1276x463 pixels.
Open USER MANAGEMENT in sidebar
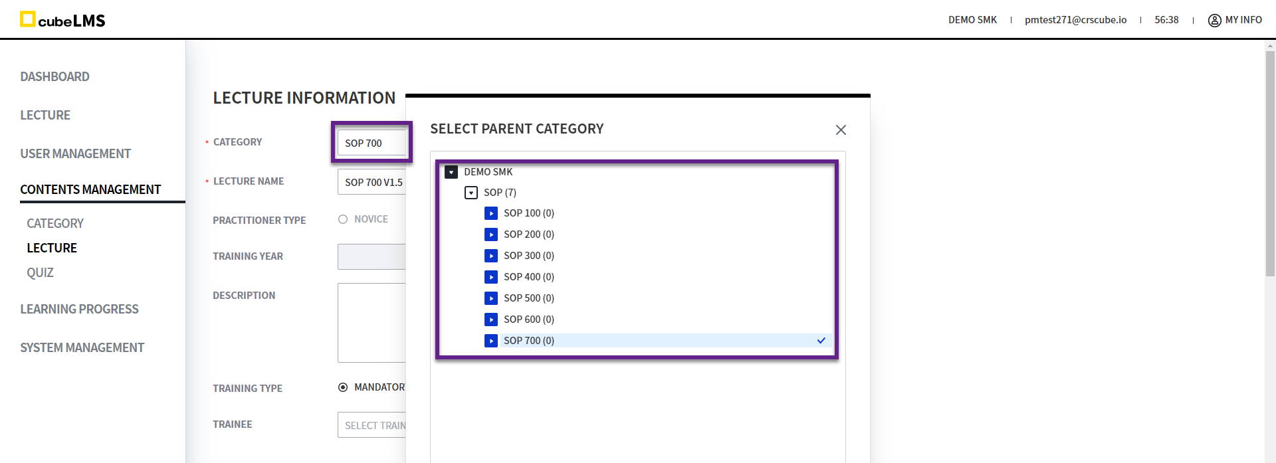[x=75, y=154]
